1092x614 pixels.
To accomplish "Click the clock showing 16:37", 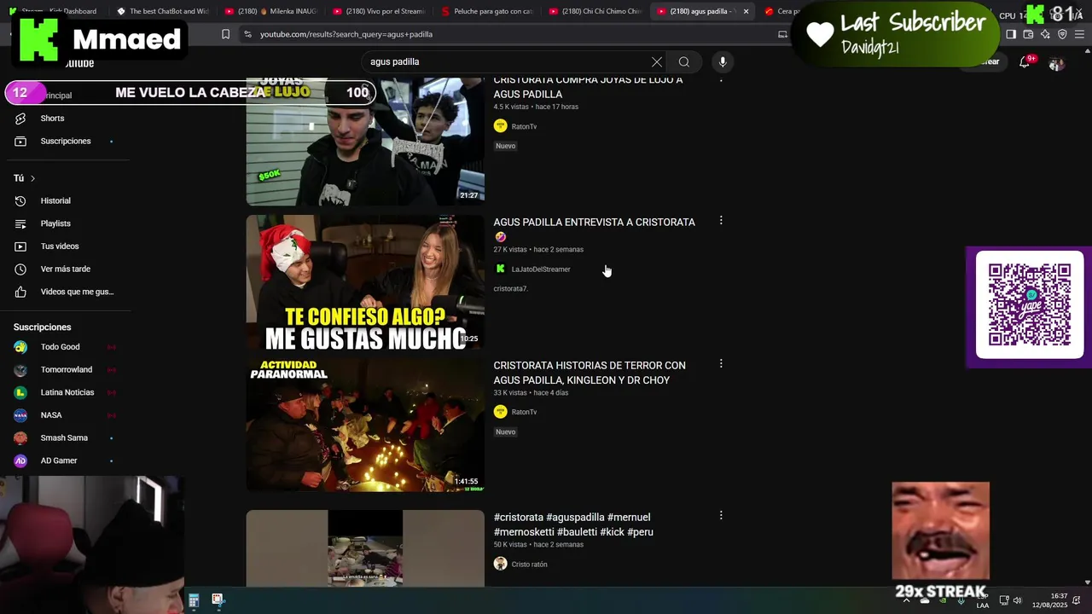I will click(x=1050, y=600).
